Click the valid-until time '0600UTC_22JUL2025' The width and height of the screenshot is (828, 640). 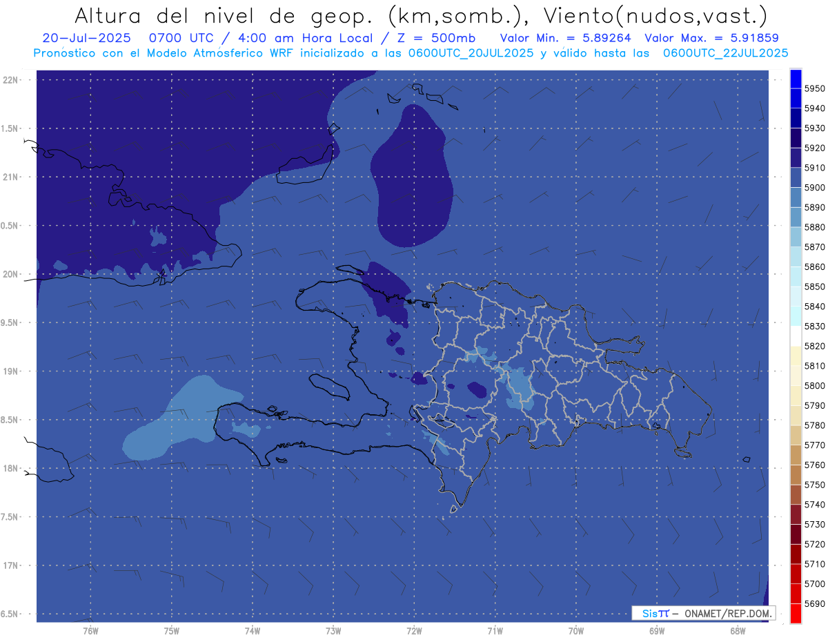point(725,52)
